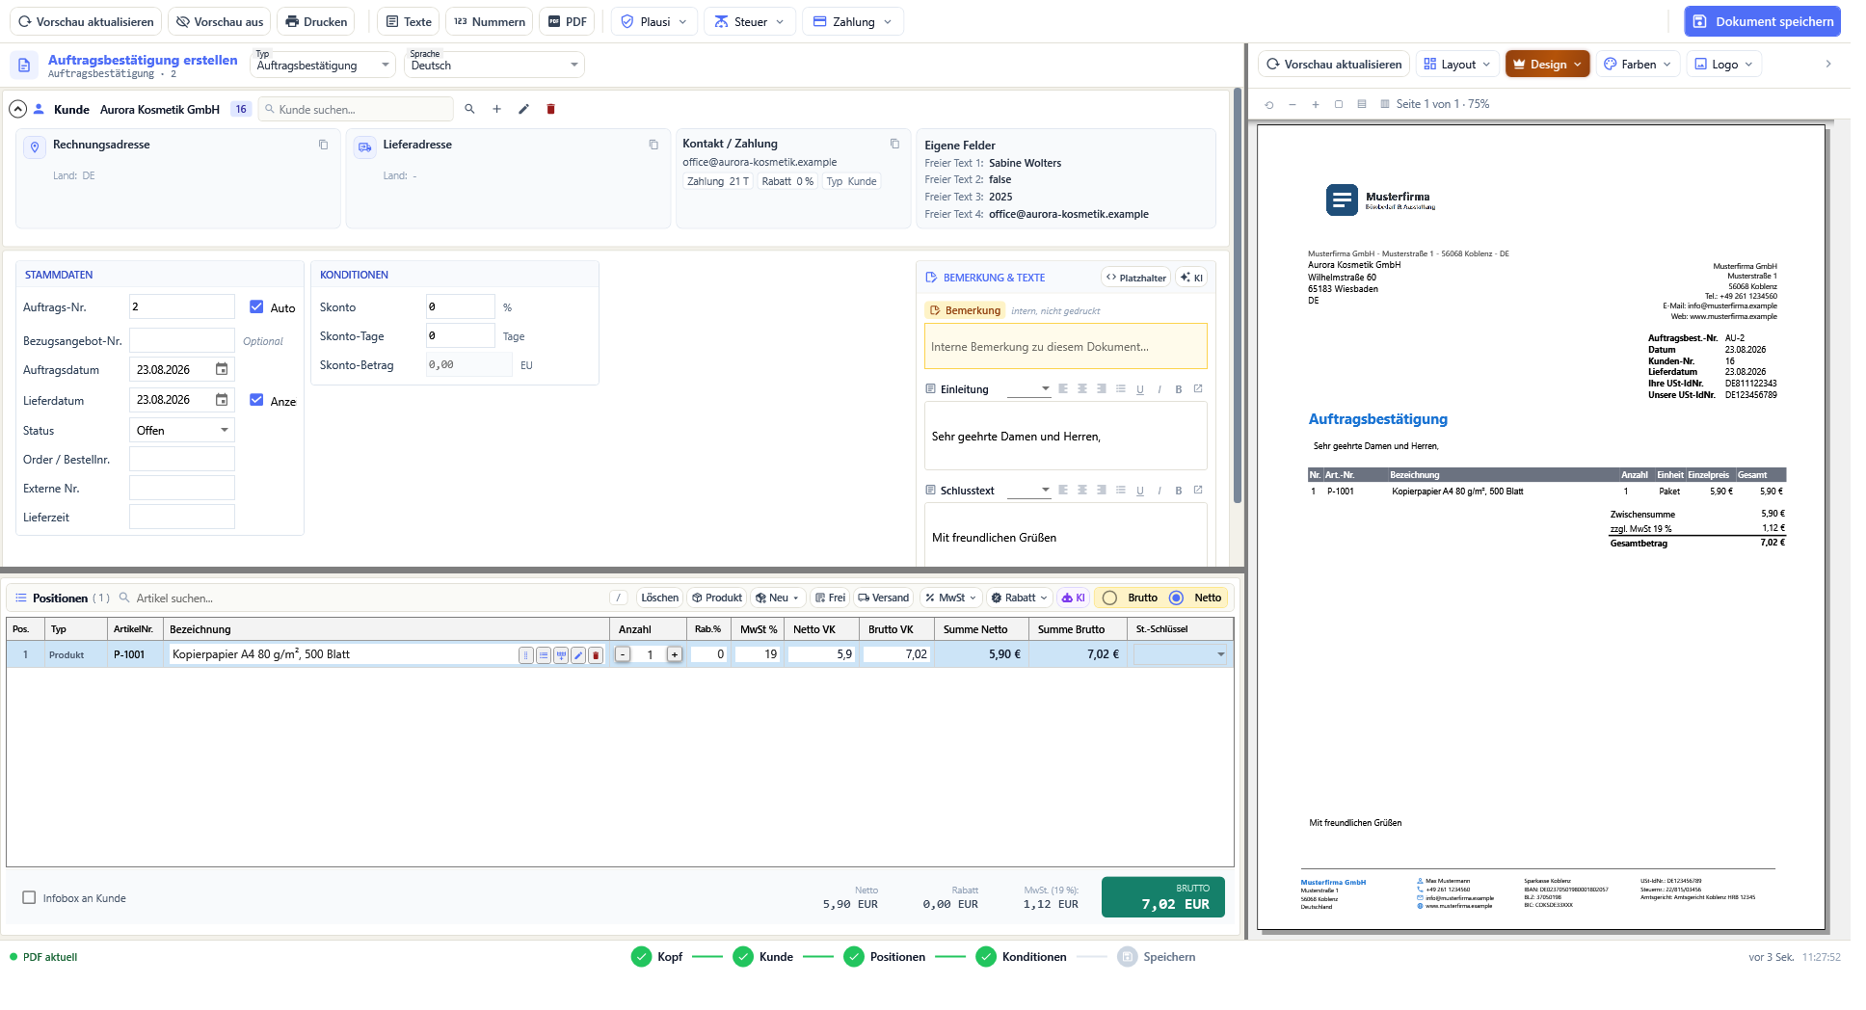Click the vertical scrollbar of form panel

point(1238,297)
